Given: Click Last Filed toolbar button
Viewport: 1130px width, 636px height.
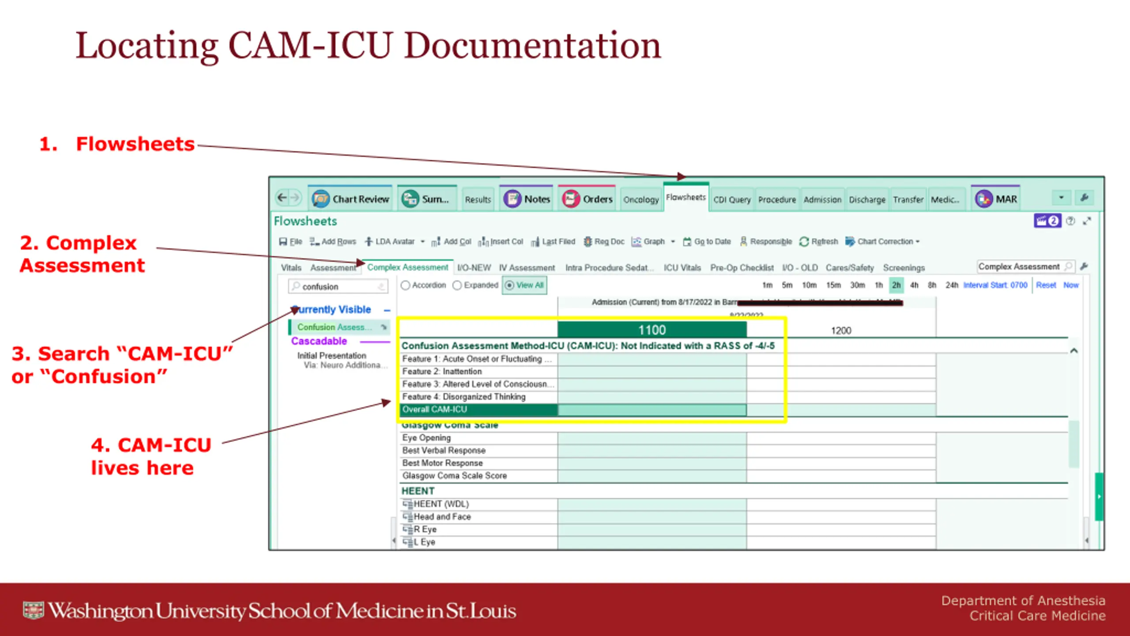Looking at the screenshot, I should coord(553,242).
